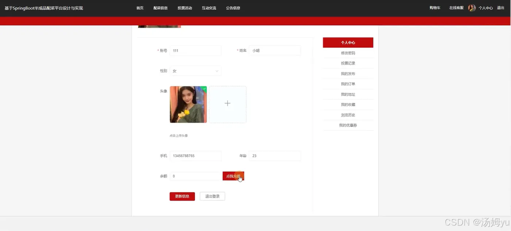This screenshot has height=231, width=511.
Task: Open 在线客服 online support
Action: point(456,8)
